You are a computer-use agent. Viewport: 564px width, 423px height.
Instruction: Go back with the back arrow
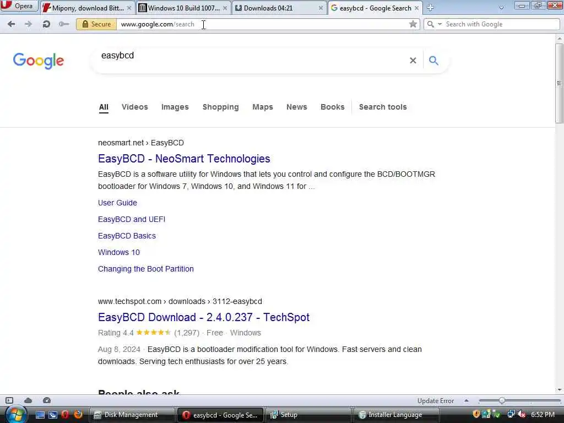(12, 24)
